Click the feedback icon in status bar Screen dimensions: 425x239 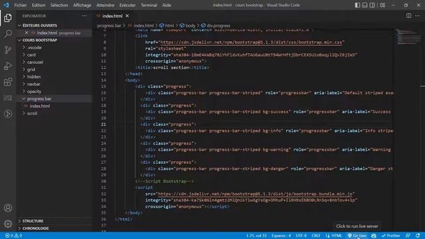[408, 236]
